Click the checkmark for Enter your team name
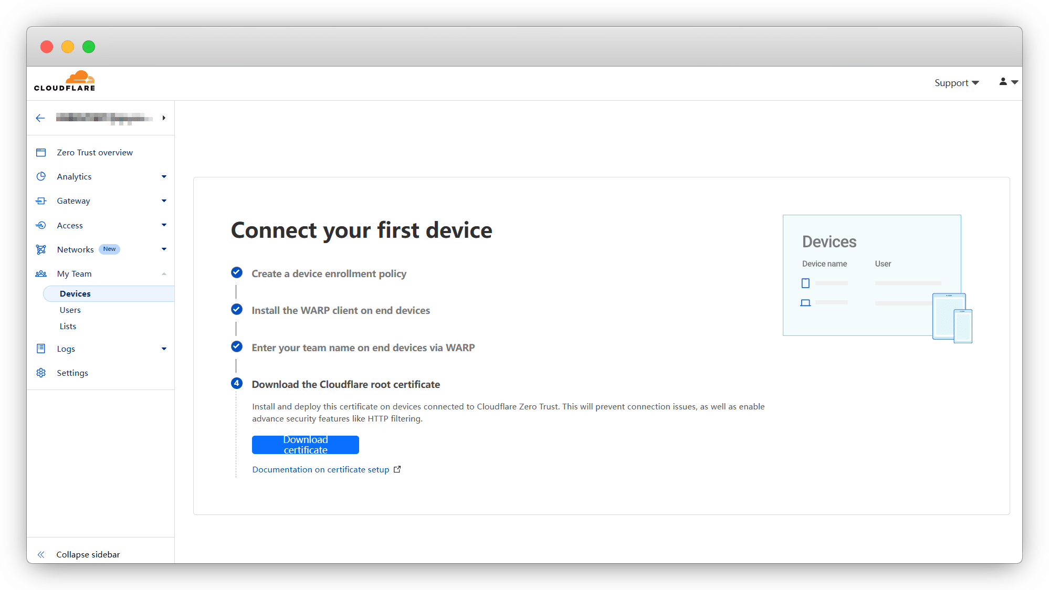Image resolution: width=1049 pixels, height=590 pixels. point(237,346)
